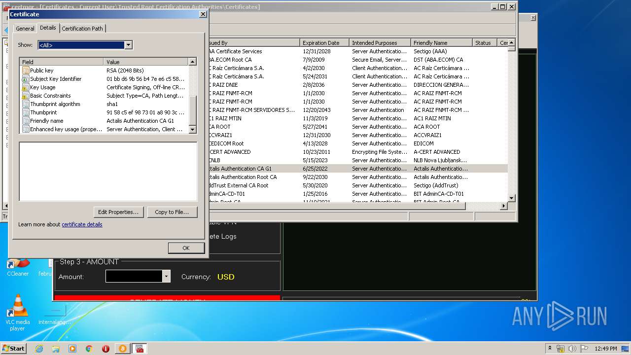The width and height of the screenshot is (631, 355).
Task: Click the certificate list scroll down arrow
Action: point(512,198)
